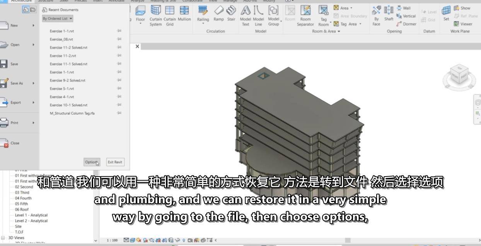Pin Exercise 11-2.rvt recent file
This screenshot has height=246, width=481.
point(119,56)
